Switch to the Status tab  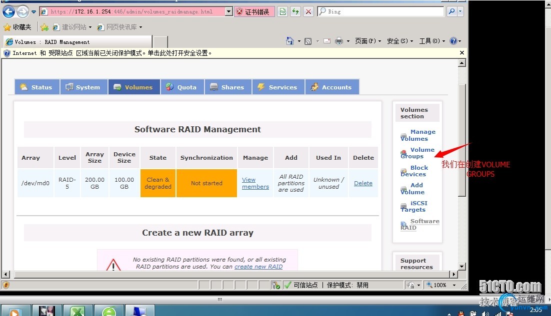coord(36,87)
